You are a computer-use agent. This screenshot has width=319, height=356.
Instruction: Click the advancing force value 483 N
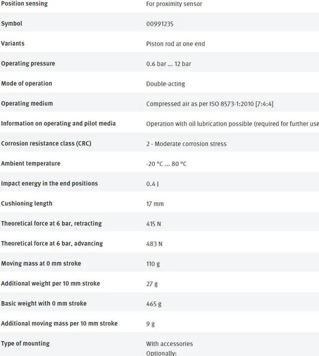[154, 244]
